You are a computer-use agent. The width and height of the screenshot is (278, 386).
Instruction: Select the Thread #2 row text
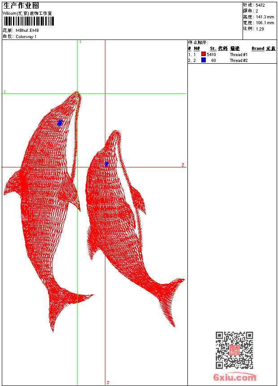239,61
